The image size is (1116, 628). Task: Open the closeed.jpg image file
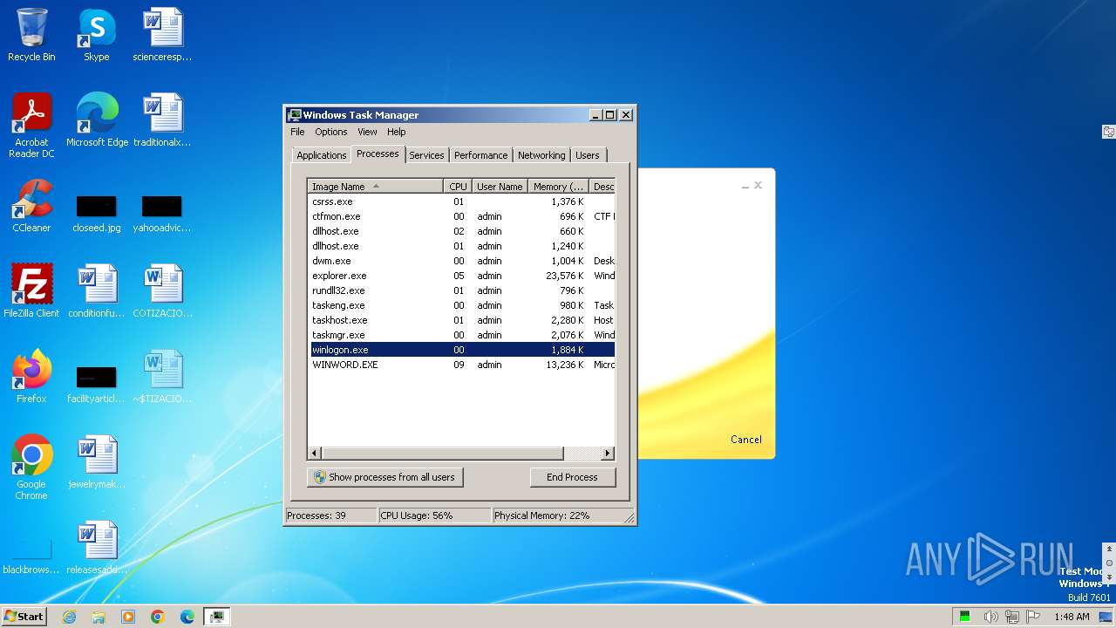coord(97,214)
